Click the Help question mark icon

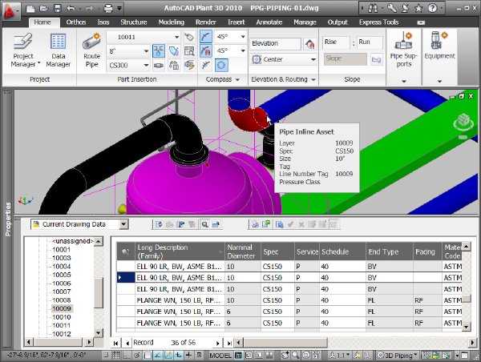[x=432, y=8]
